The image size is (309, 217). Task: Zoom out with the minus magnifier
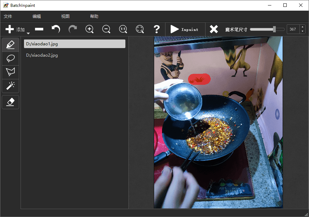[106, 29]
